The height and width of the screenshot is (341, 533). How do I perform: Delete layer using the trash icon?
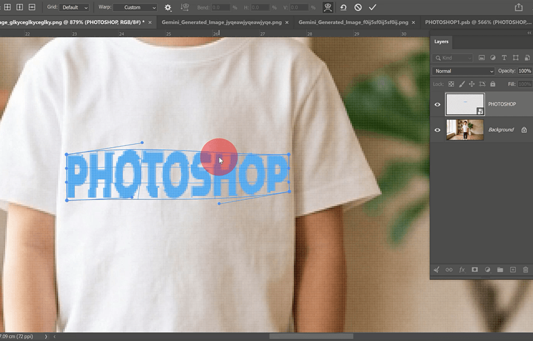[x=526, y=269]
